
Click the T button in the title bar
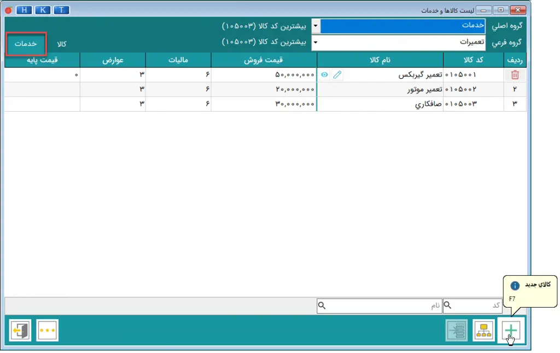click(61, 10)
